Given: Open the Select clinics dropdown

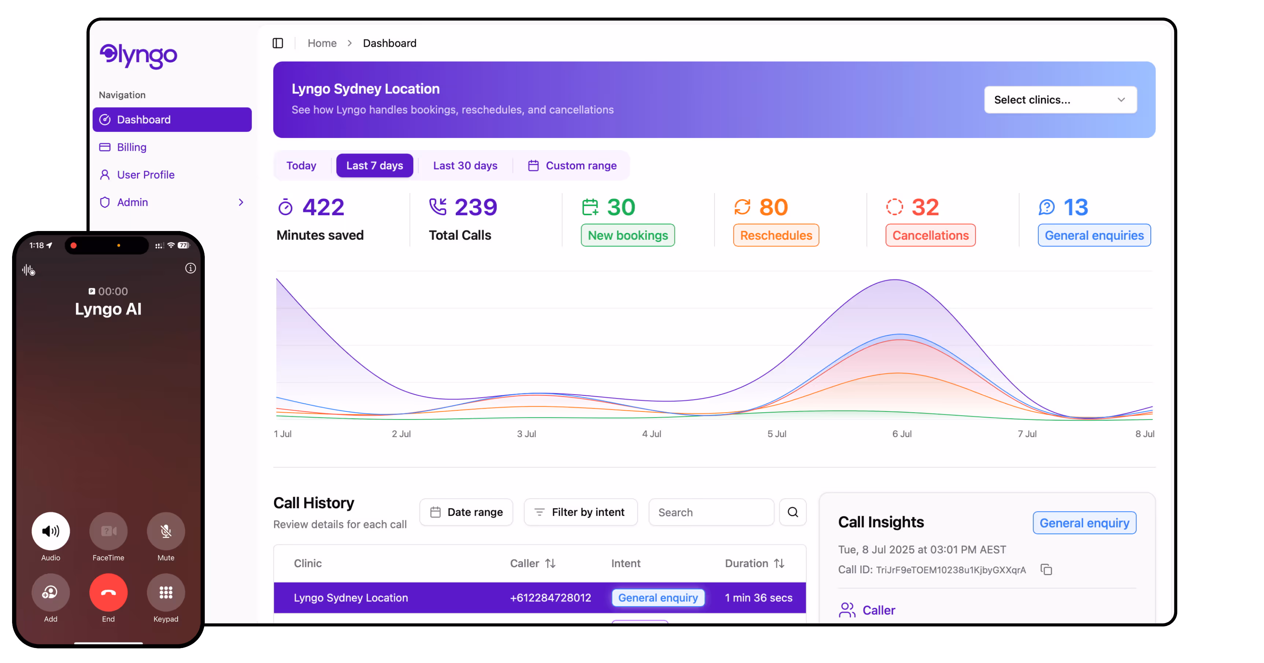Looking at the screenshot, I should pyautogui.click(x=1060, y=100).
